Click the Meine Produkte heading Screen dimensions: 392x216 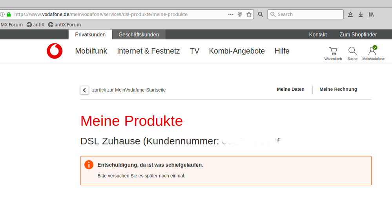131,121
